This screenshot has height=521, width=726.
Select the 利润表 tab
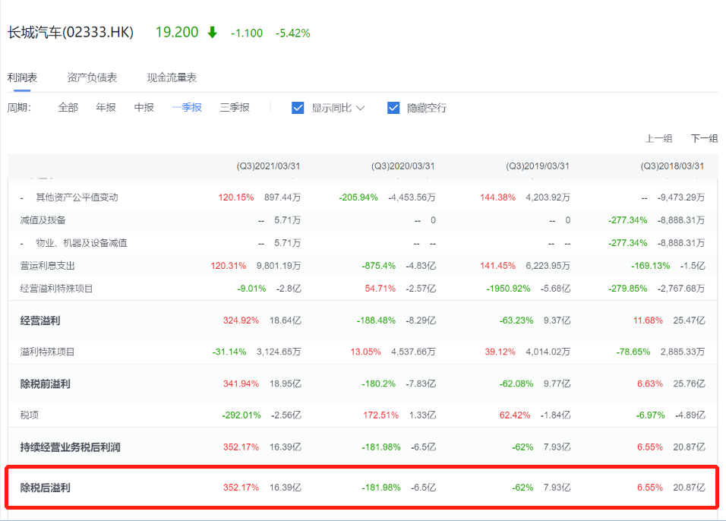[22, 77]
